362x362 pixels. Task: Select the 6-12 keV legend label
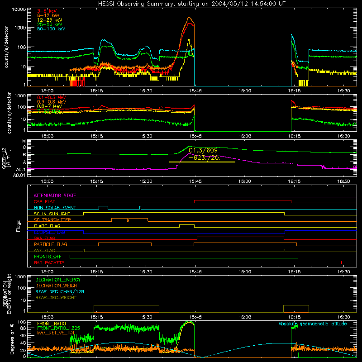(48, 15)
